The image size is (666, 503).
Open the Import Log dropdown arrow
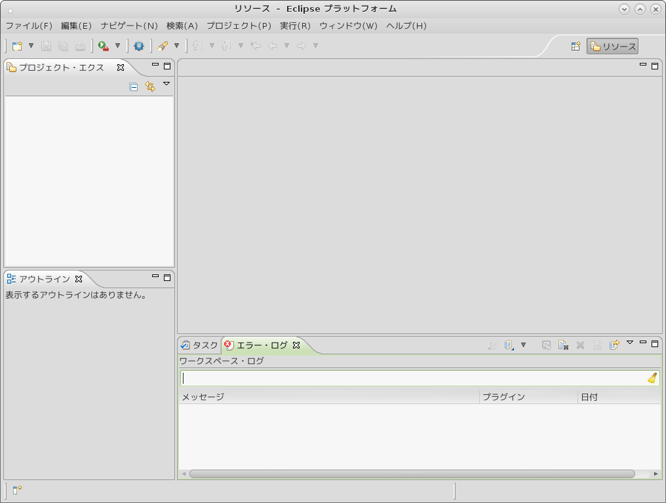(x=523, y=345)
